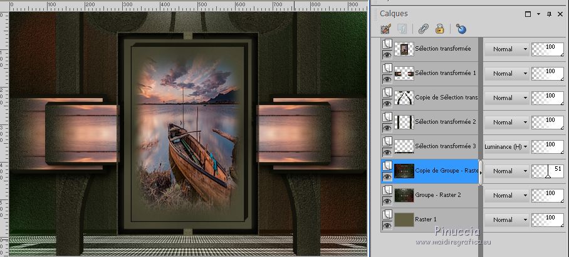This screenshot has width=569, height=257.
Task: Select the layer named Sélection transformée 2
Action: click(x=446, y=122)
